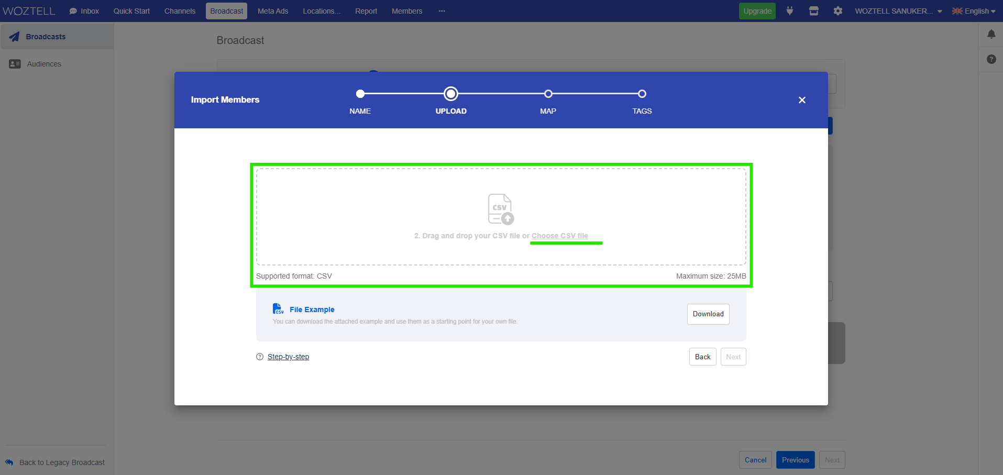Open the marketplace store icon
This screenshot has width=1003, height=475.
coord(813,10)
